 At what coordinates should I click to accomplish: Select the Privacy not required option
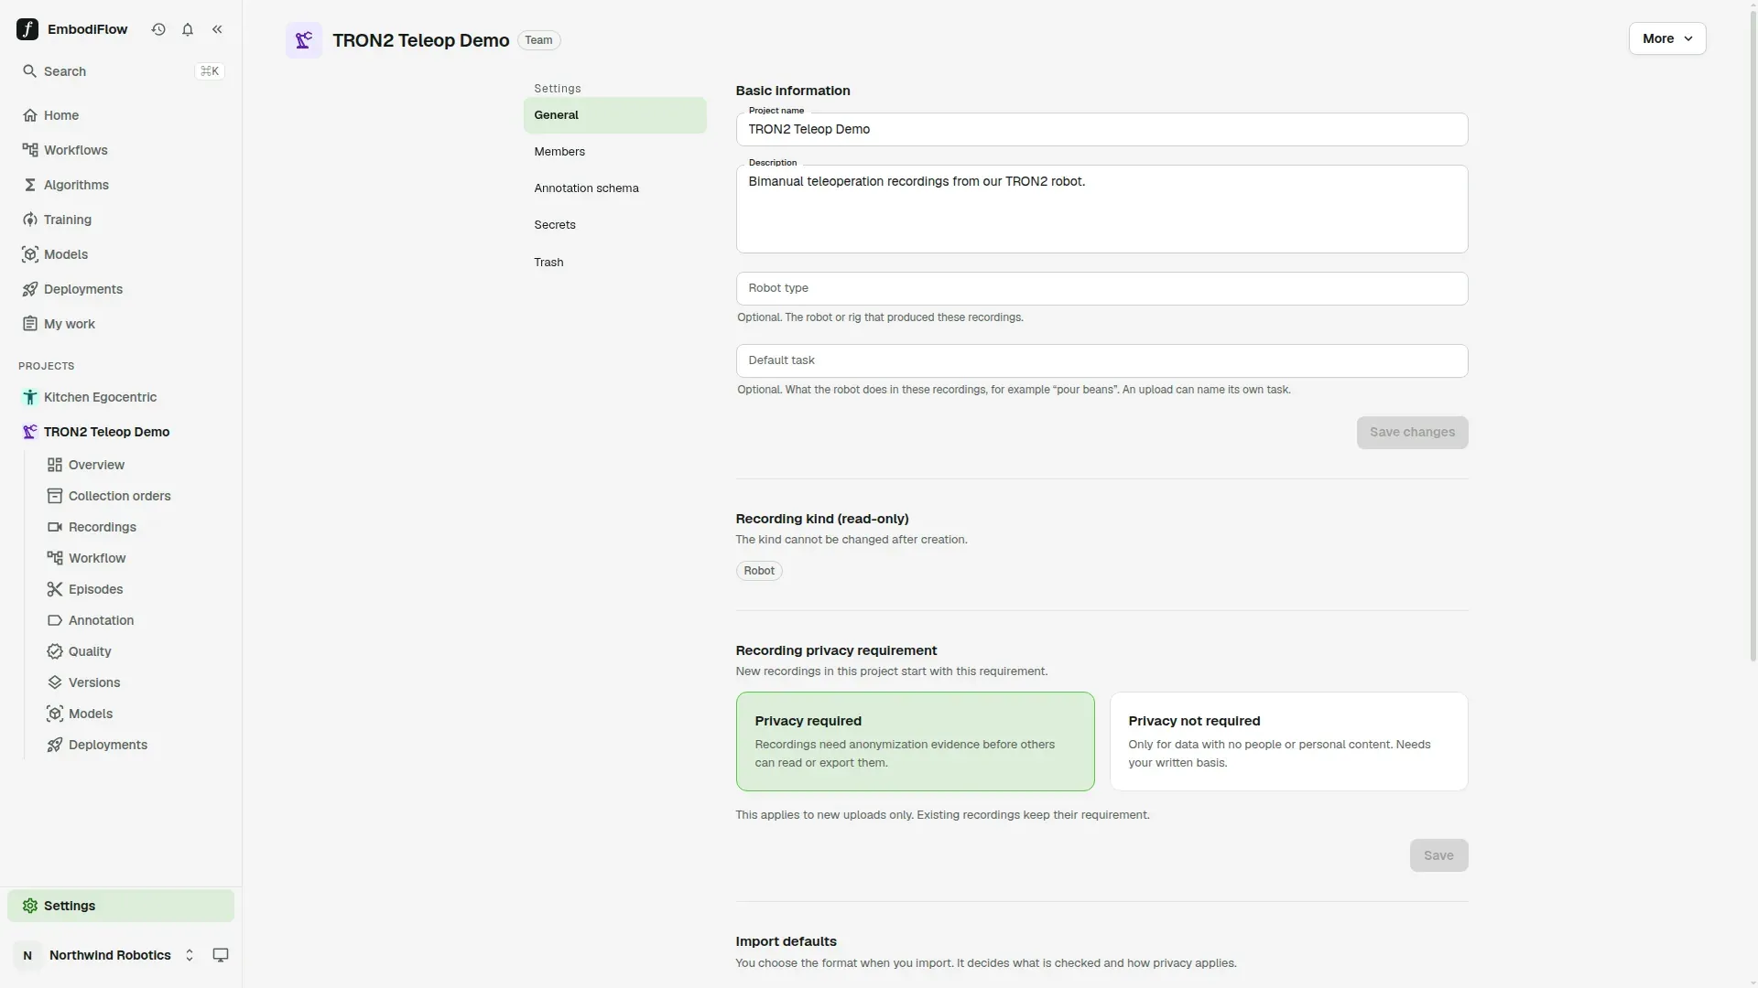click(x=1288, y=741)
